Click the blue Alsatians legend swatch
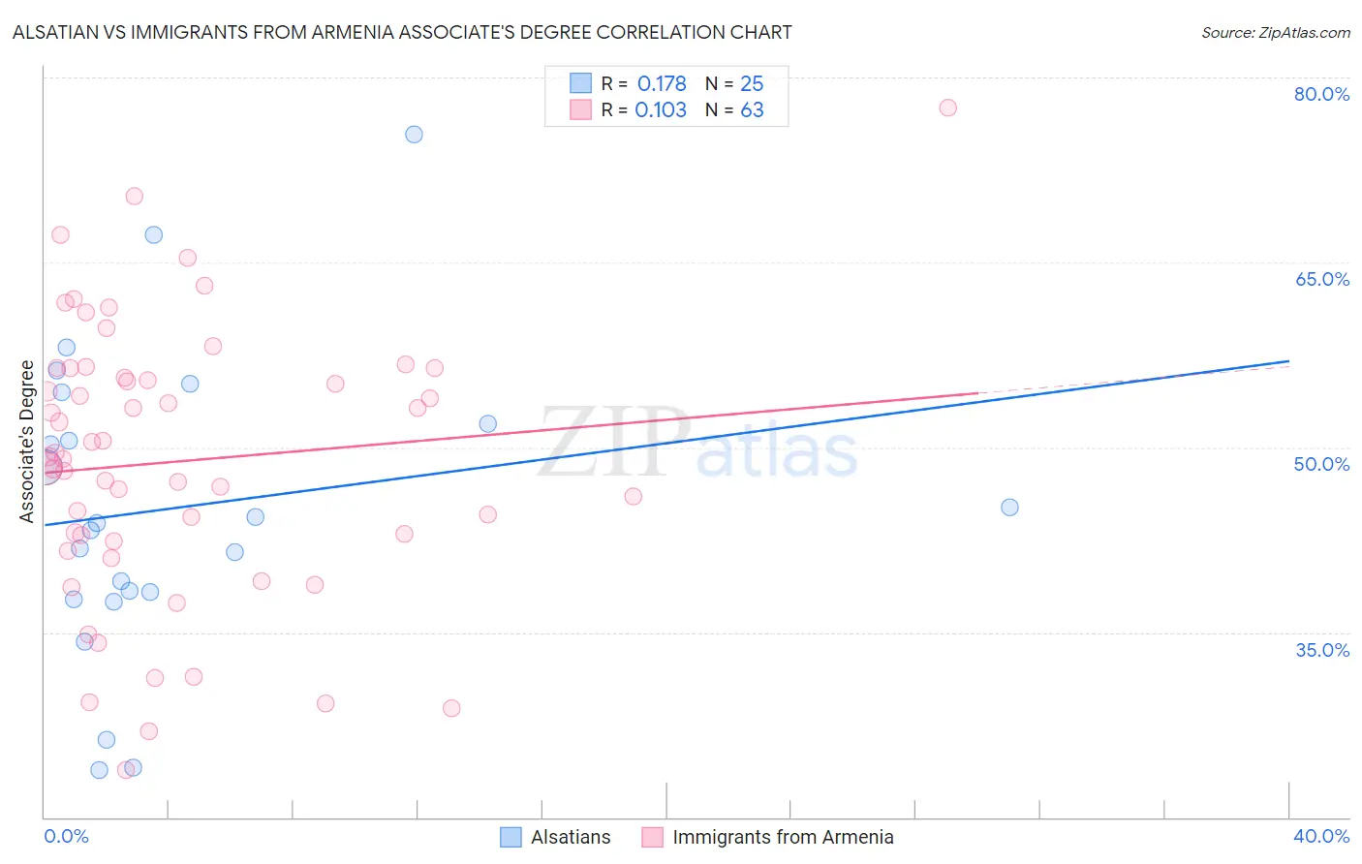Viewport: 1362px width, 864px height. pyautogui.click(x=511, y=837)
